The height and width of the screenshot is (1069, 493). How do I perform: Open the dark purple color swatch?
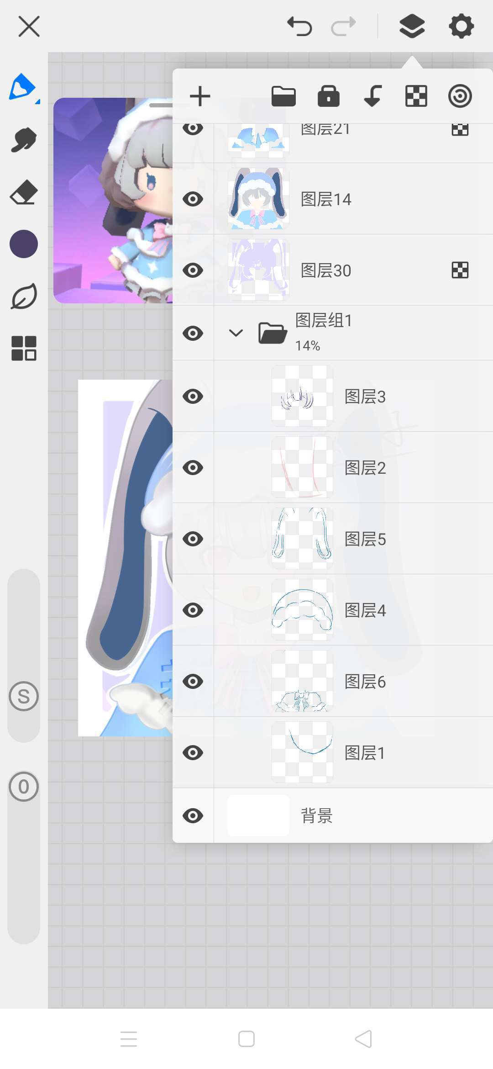point(24,244)
